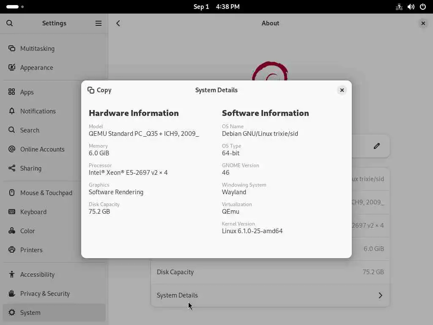Open the clock showing Sep 1 4:38 PM
Screen dimensions: 433x325
[x=216, y=7]
